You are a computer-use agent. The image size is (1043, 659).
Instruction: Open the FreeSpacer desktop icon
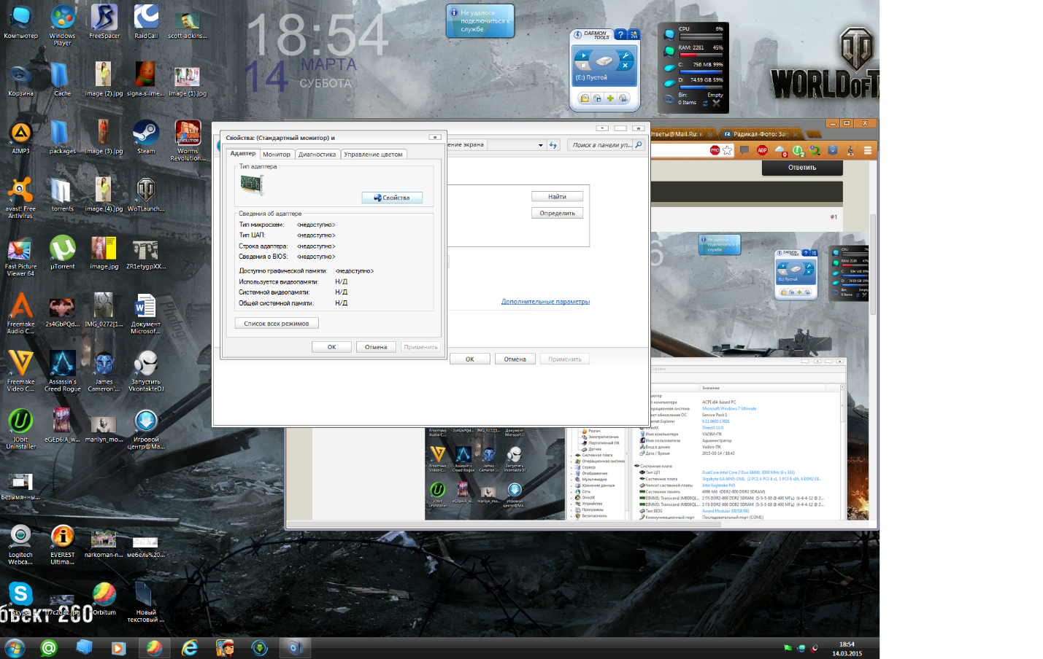[x=104, y=21]
